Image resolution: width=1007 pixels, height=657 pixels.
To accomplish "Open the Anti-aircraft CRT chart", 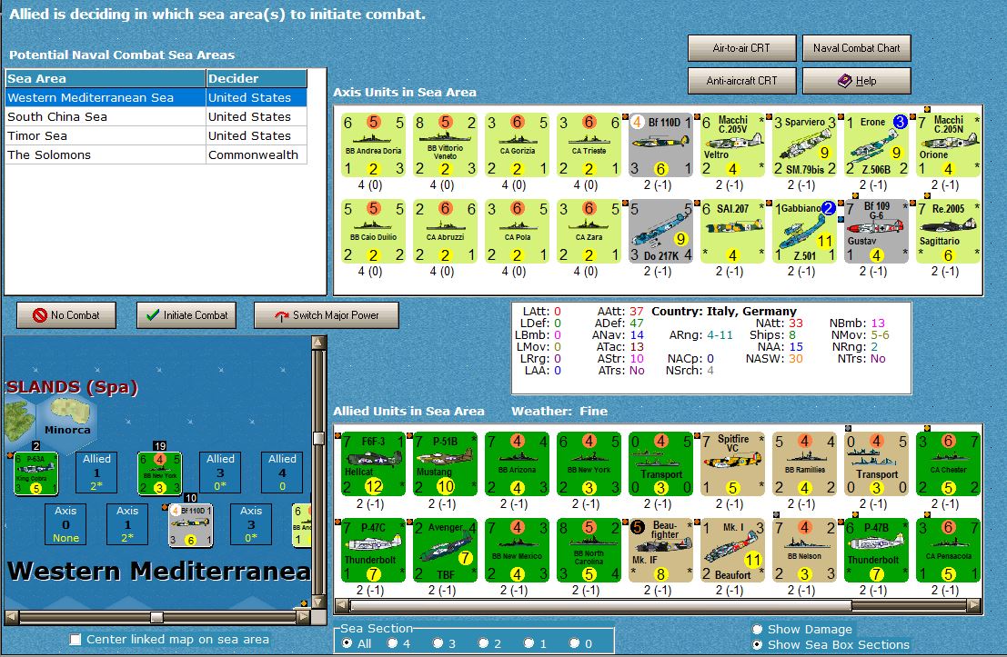I will 741,81.
